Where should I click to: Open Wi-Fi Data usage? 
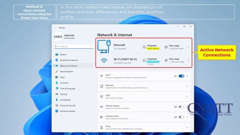174,59
